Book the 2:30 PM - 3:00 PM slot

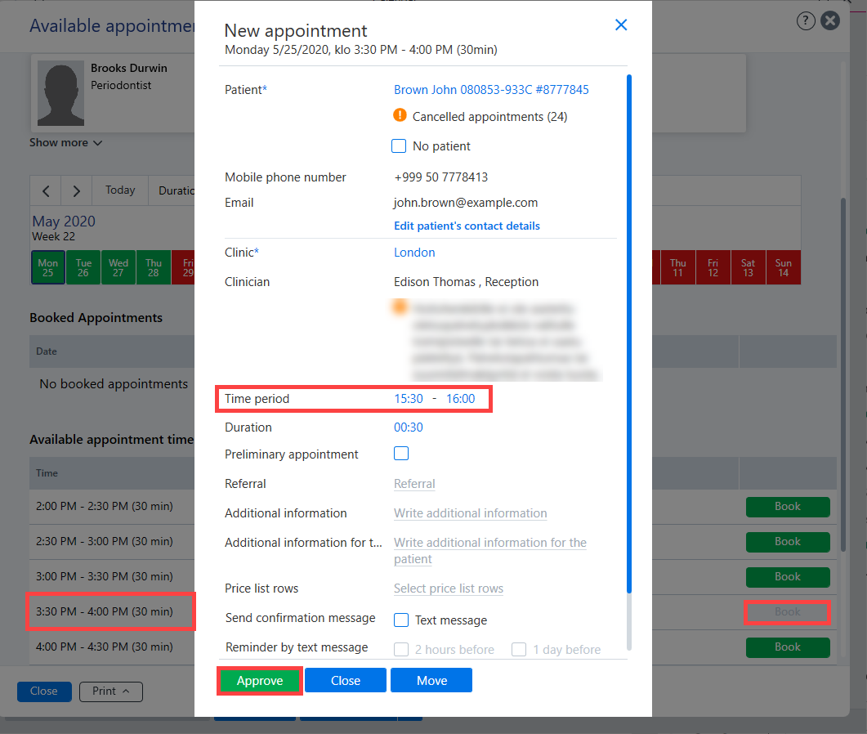tap(788, 542)
